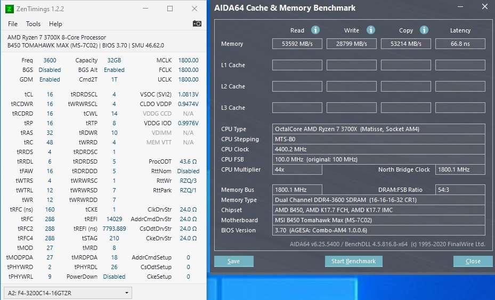Click the empty L1 Cache Read field

(297, 65)
